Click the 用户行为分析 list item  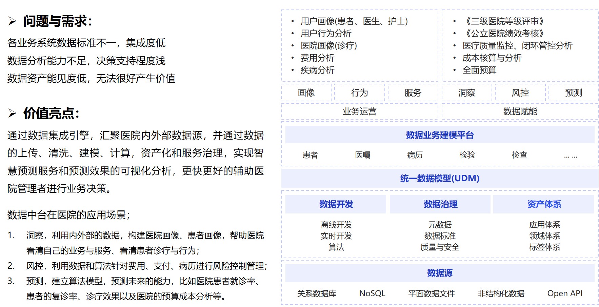[326, 34]
